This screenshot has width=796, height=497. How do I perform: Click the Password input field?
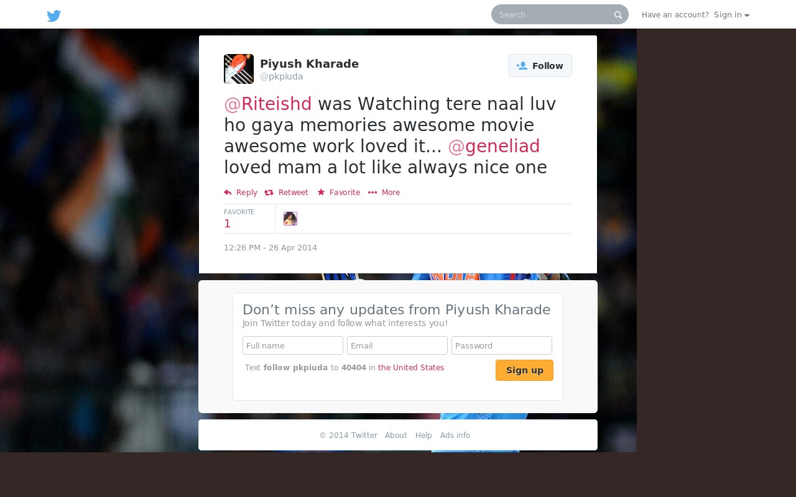click(x=502, y=345)
